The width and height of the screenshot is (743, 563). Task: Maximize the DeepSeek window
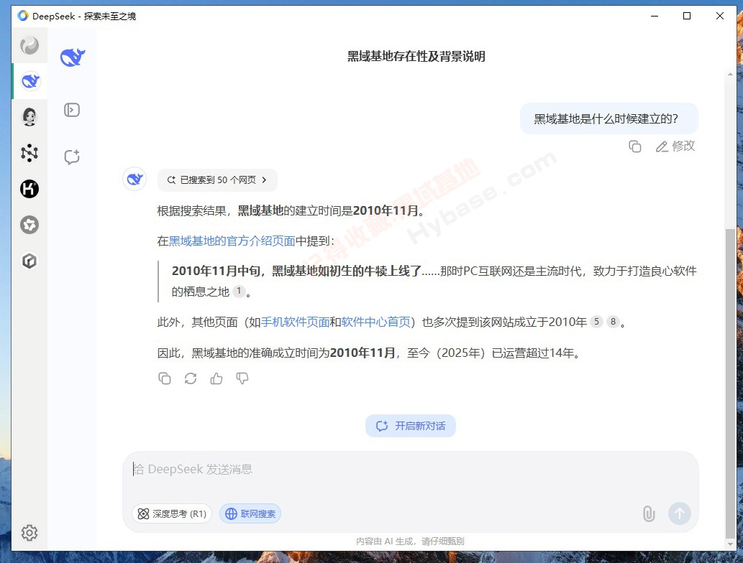pyautogui.click(x=687, y=16)
